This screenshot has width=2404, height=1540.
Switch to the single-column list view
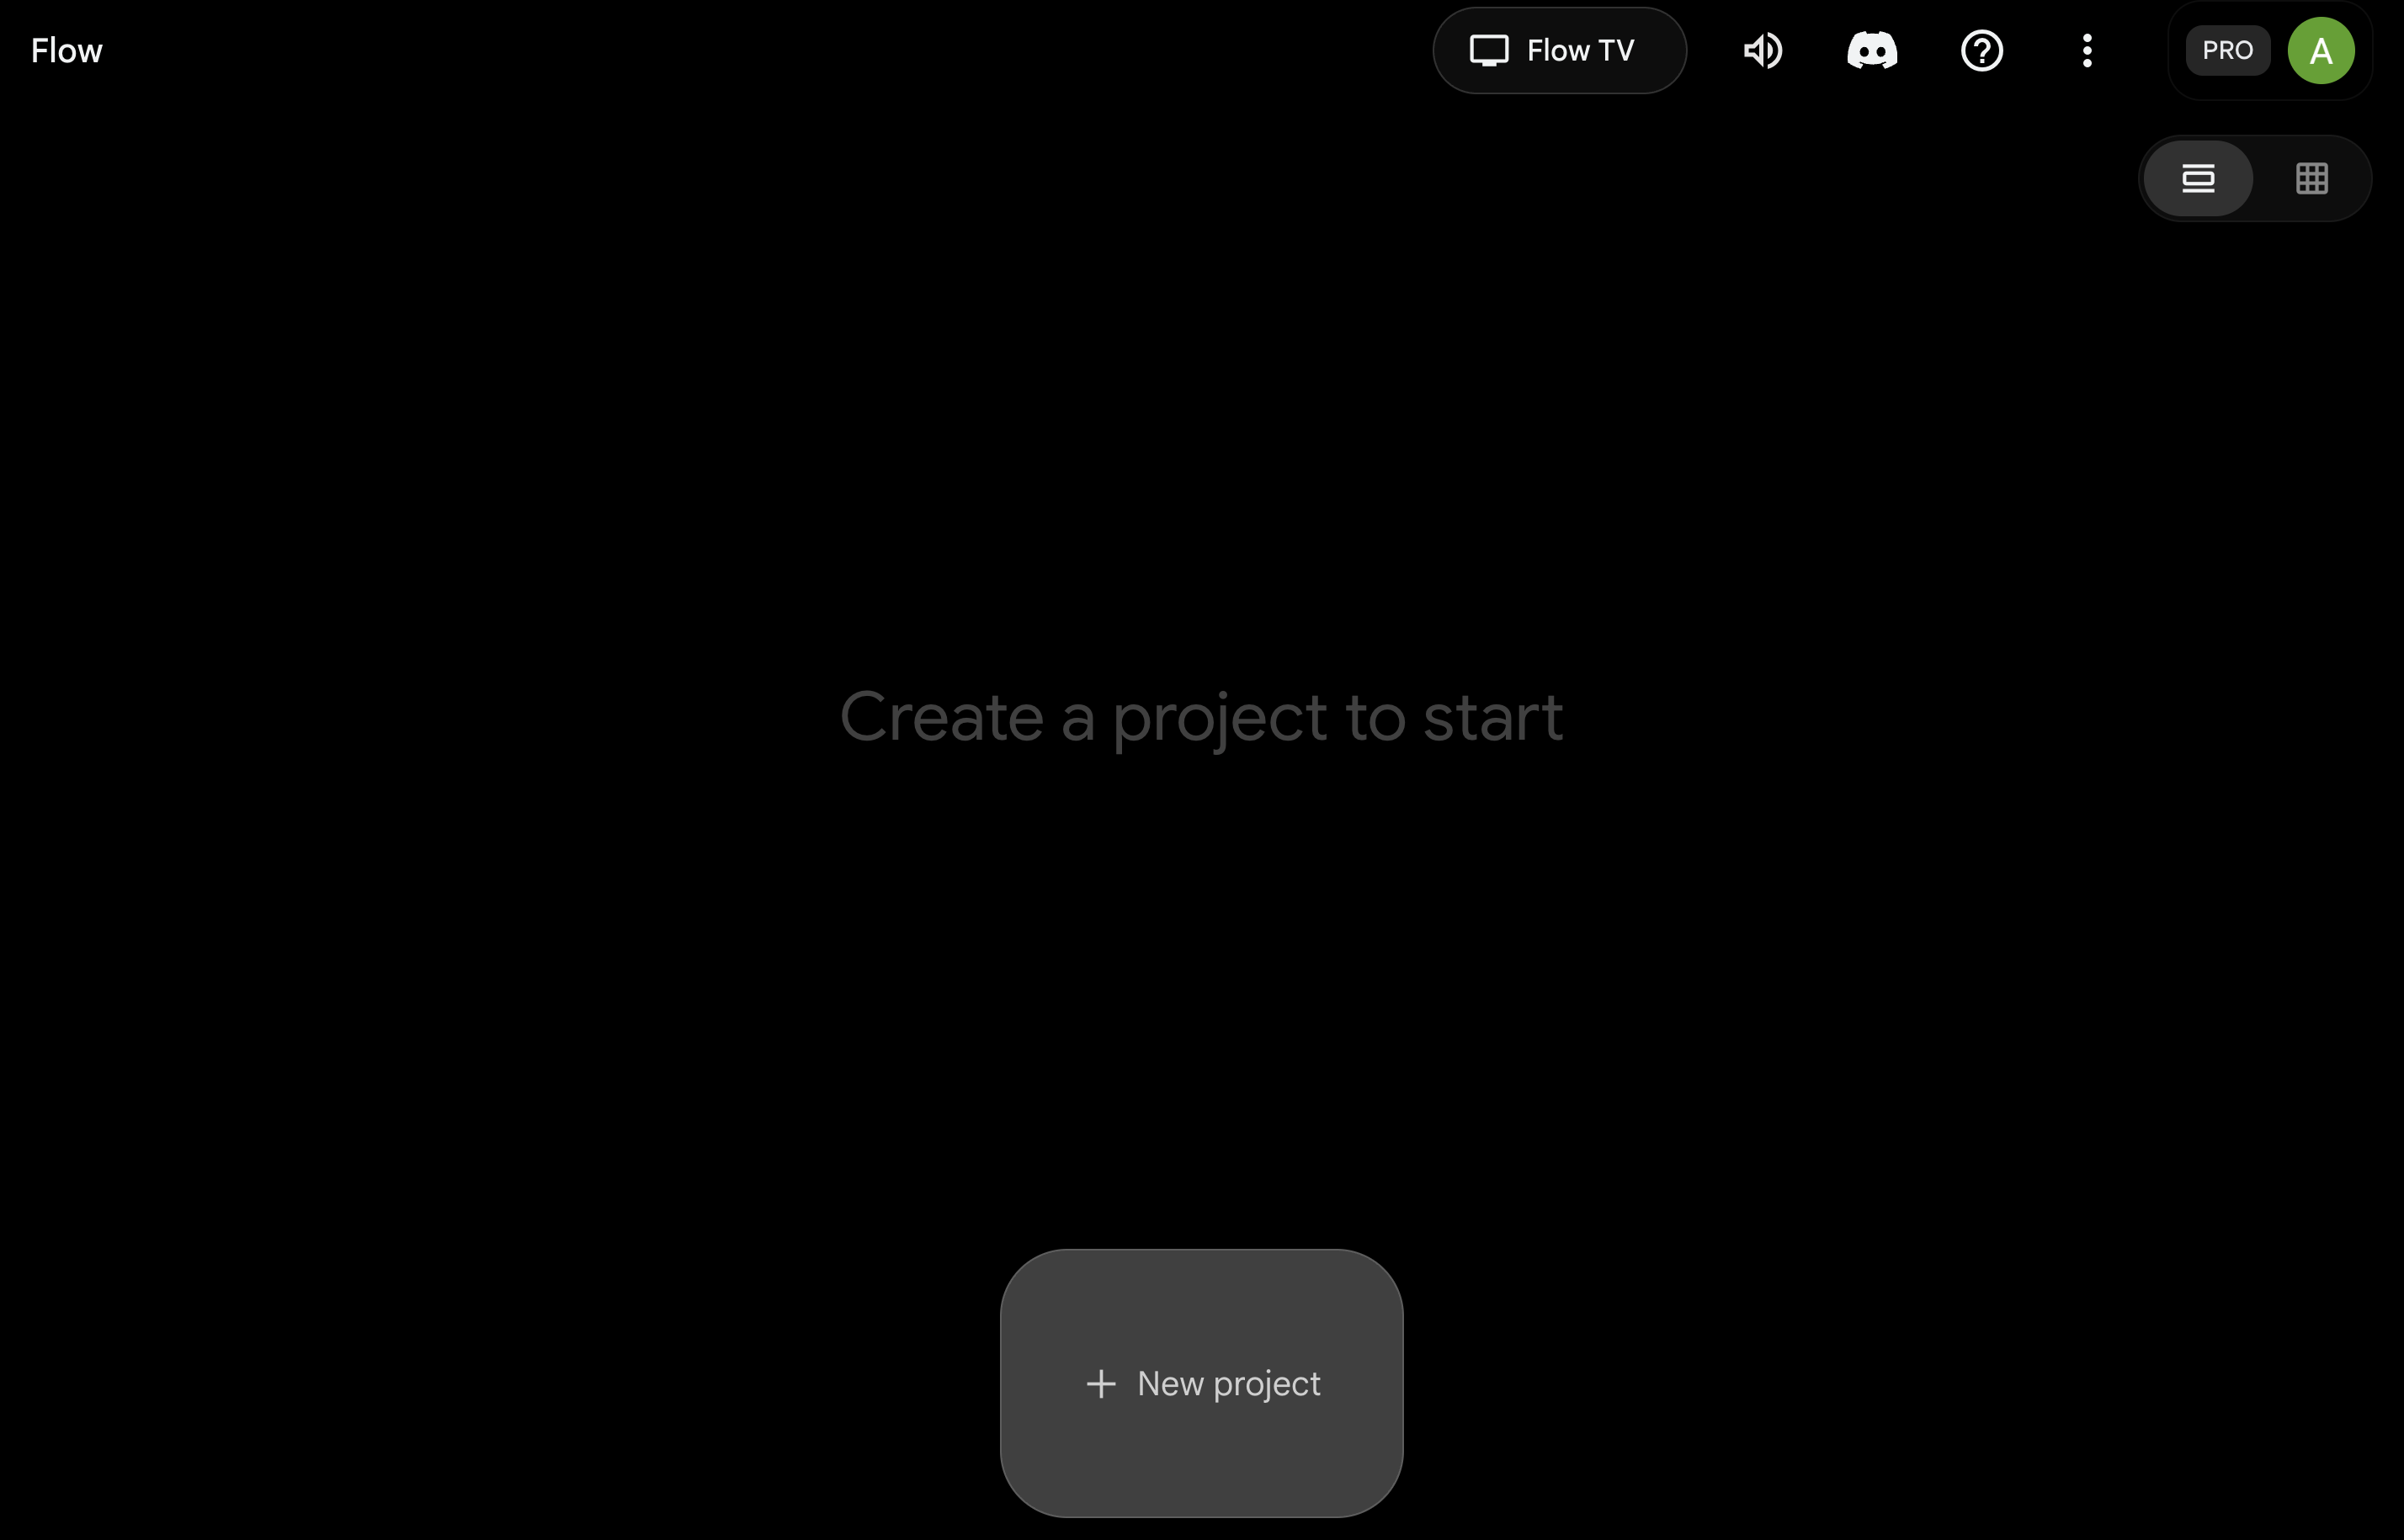[2198, 178]
